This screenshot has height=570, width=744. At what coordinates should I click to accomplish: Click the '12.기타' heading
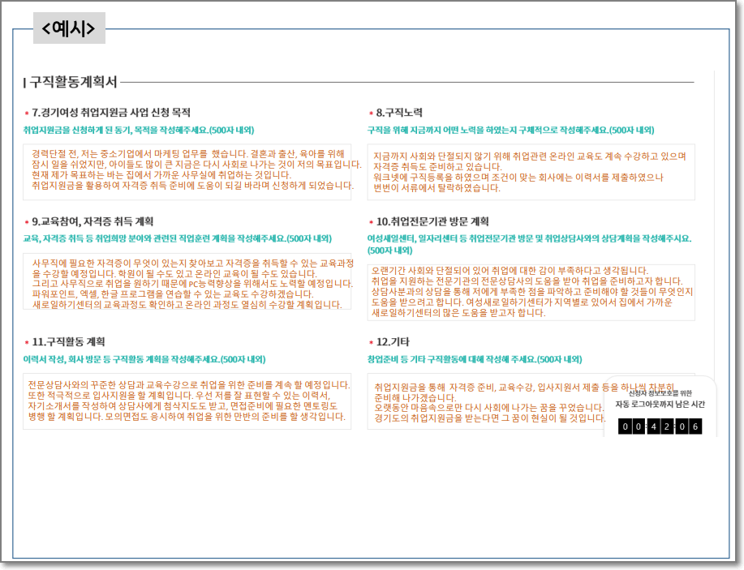(393, 342)
